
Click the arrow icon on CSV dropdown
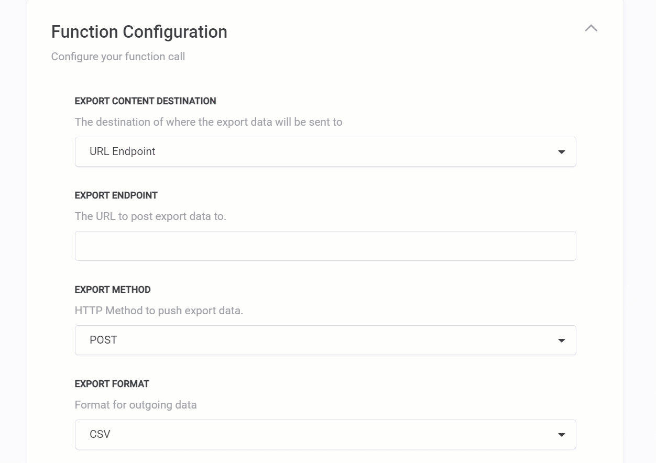tap(561, 435)
